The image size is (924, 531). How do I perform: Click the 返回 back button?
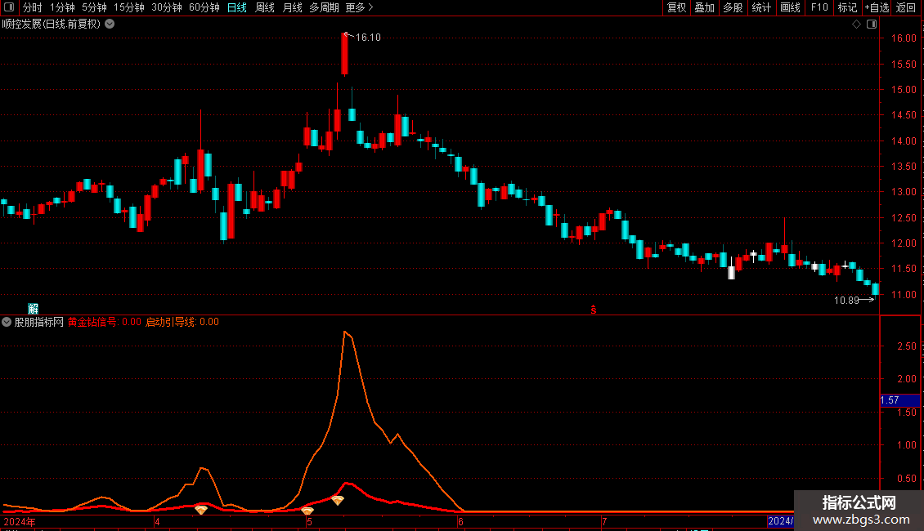pyautogui.click(x=906, y=7)
